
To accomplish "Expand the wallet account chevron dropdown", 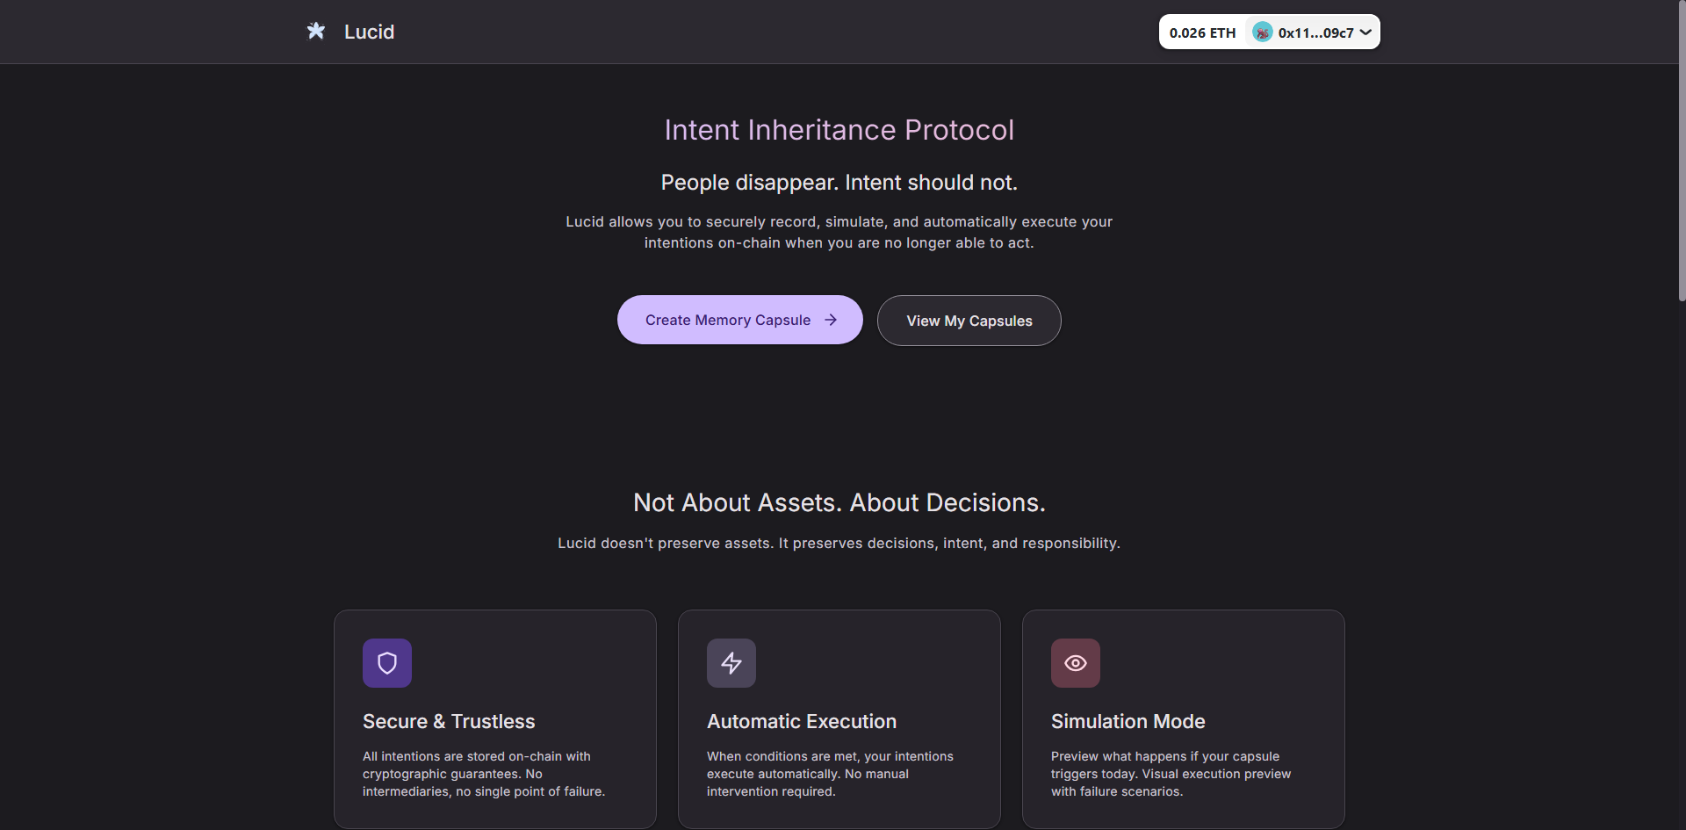I will coord(1365,32).
